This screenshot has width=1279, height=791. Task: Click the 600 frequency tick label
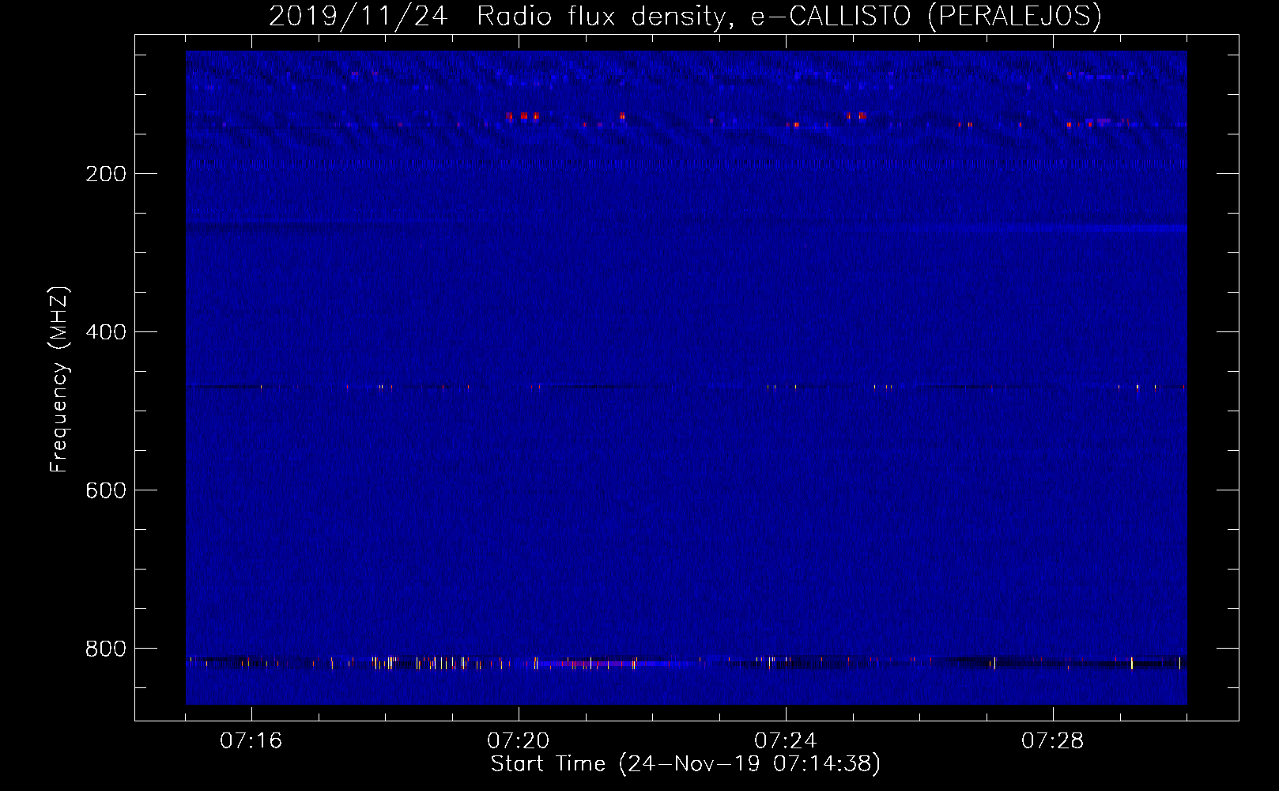click(x=106, y=490)
